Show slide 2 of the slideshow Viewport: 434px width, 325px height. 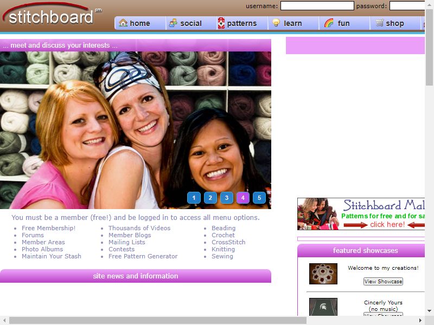click(210, 198)
